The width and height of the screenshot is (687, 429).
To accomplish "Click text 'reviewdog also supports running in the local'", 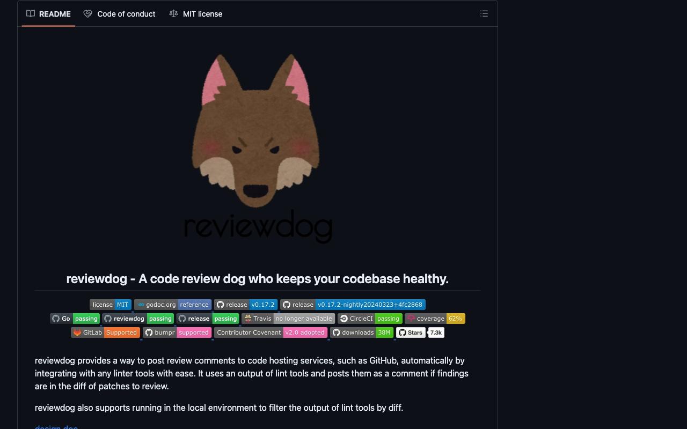I will [219, 408].
